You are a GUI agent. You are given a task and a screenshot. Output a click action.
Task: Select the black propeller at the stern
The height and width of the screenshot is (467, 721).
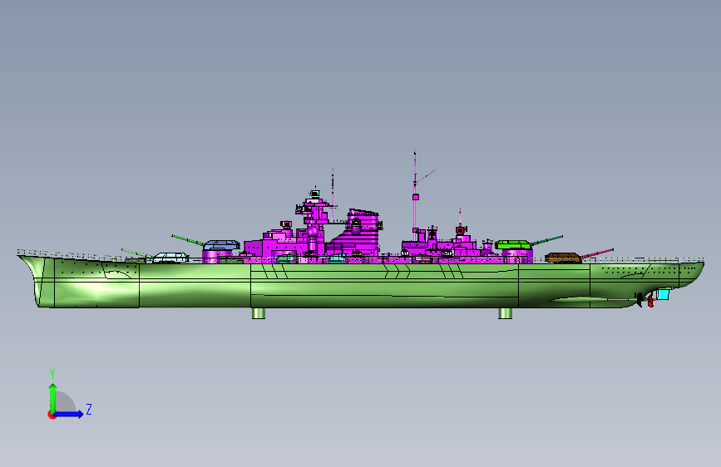pos(640,300)
